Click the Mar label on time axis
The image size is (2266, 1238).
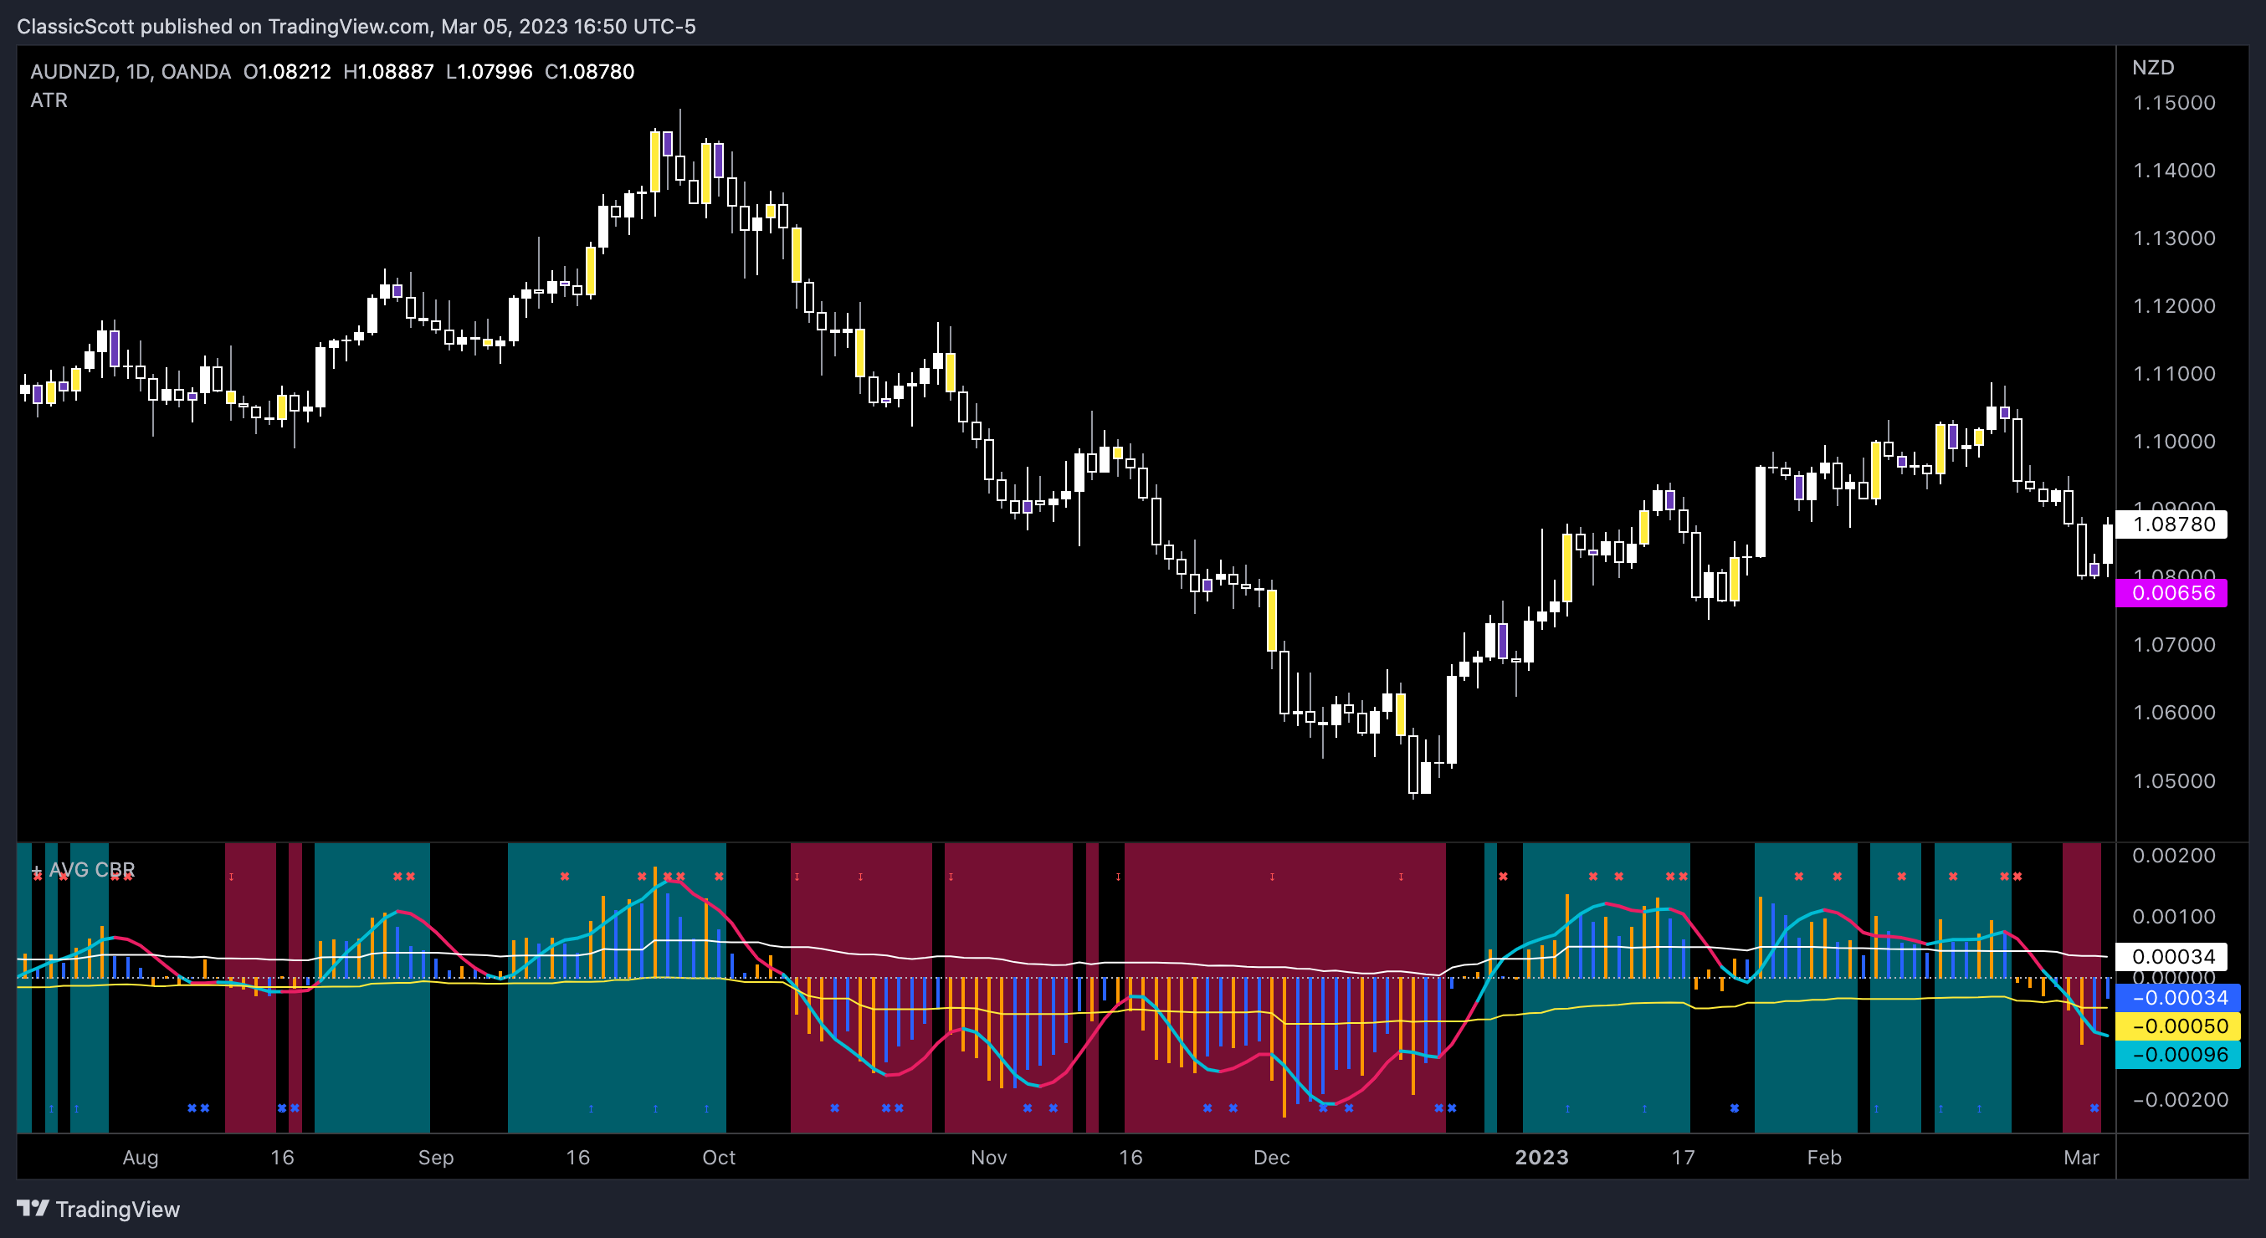click(x=2081, y=1157)
